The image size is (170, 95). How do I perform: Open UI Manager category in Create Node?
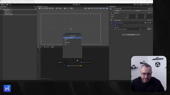(73, 42)
